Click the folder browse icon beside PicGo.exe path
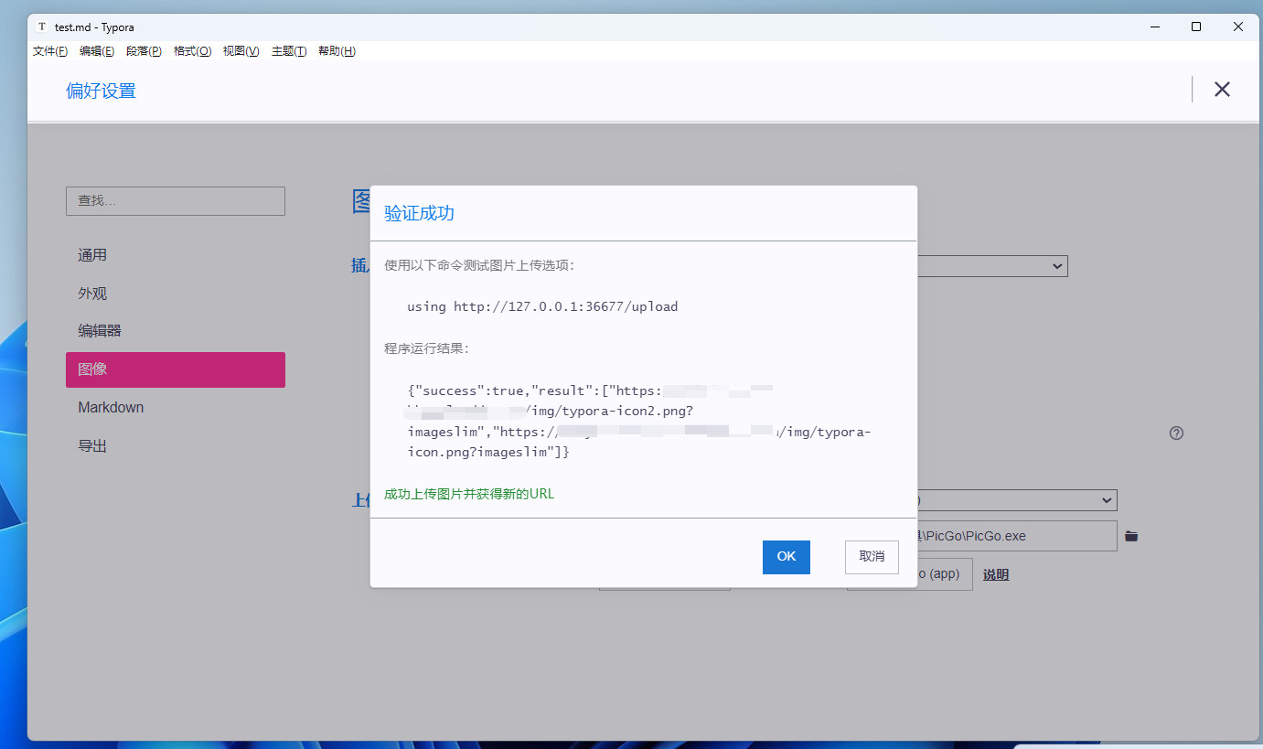The height and width of the screenshot is (749, 1263). [1131, 536]
